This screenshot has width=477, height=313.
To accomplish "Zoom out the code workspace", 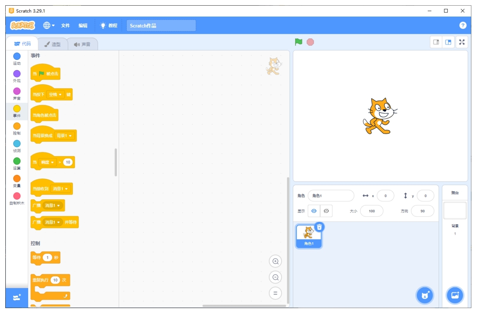I will click(276, 277).
